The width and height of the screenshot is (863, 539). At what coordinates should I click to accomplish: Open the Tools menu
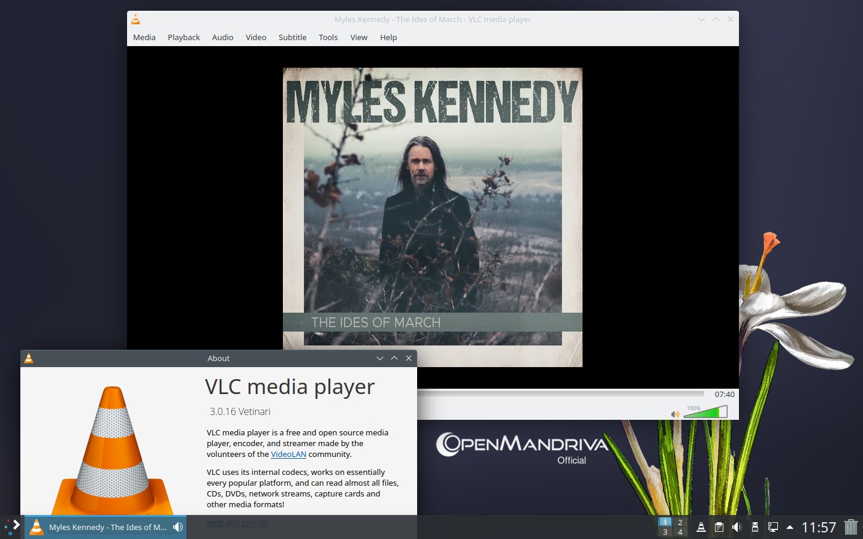pos(328,37)
